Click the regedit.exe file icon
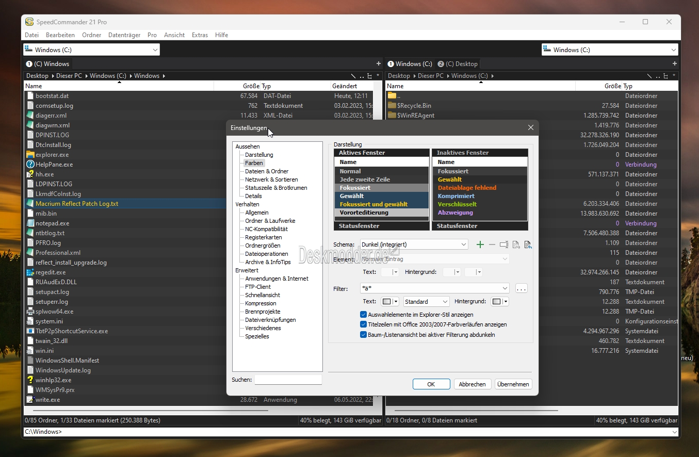 (x=30, y=272)
